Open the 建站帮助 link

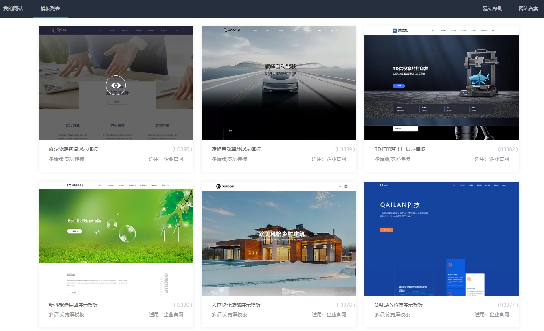coord(493,9)
